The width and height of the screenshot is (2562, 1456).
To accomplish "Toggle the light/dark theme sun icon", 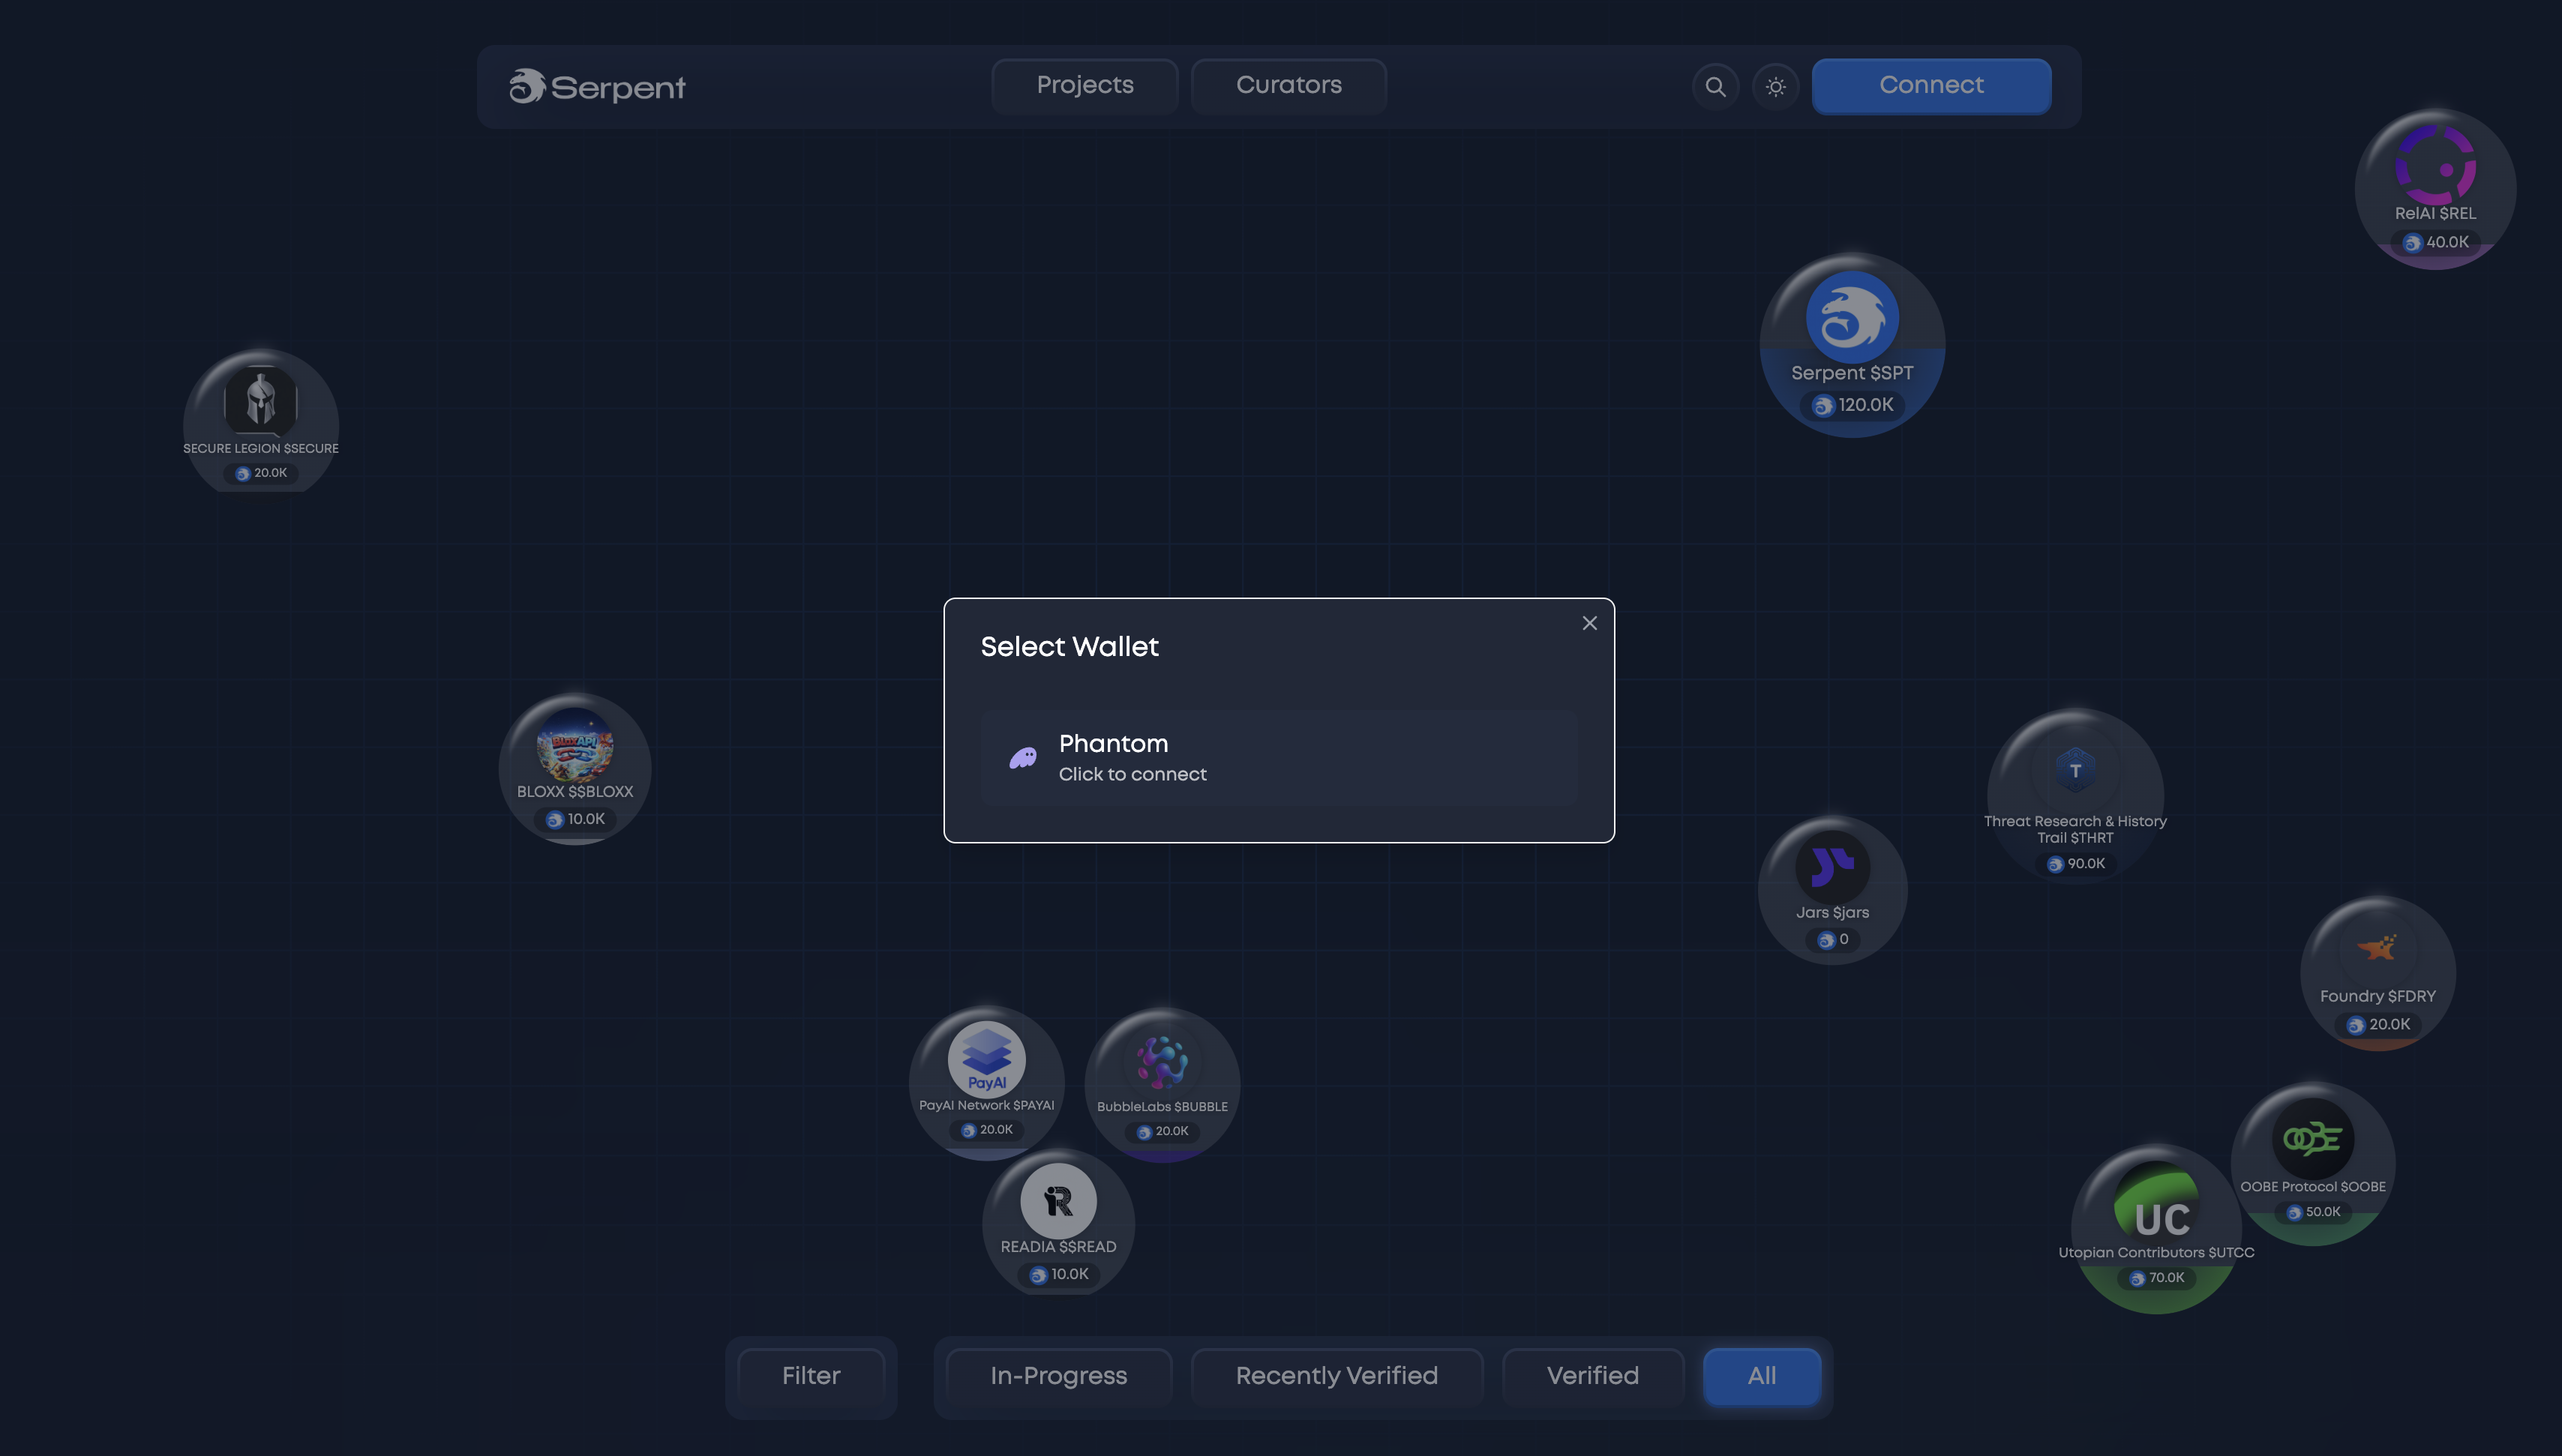I will click(x=1775, y=87).
